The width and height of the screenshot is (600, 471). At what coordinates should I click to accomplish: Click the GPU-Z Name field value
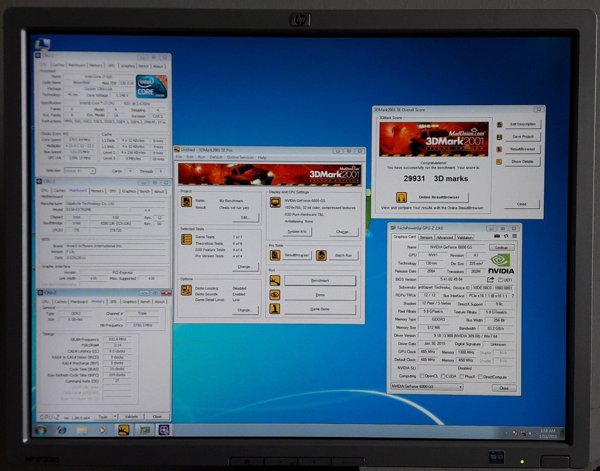pyautogui.click(x=451, y=247)
